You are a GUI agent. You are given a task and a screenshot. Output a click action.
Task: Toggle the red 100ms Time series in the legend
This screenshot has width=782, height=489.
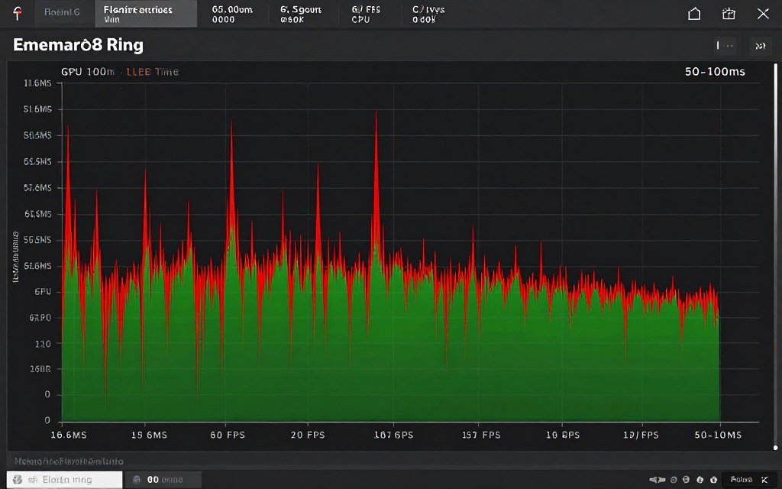coord(153,72)
